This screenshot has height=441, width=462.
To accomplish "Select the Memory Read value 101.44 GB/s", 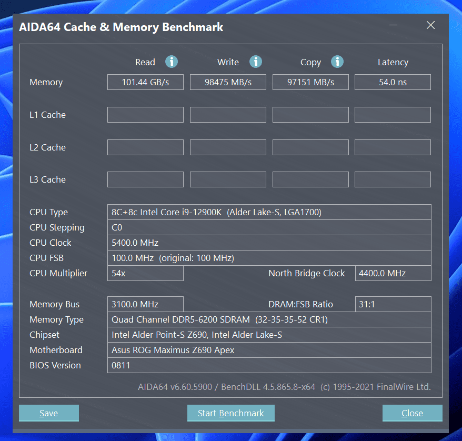I will (x=146, y=82).
